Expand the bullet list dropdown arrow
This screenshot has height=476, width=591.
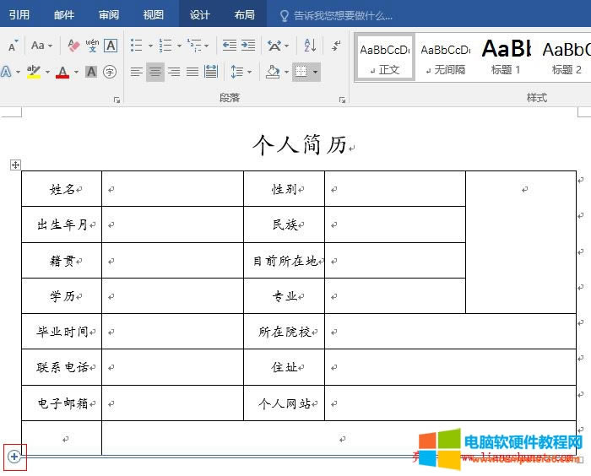tap(150, 46)
